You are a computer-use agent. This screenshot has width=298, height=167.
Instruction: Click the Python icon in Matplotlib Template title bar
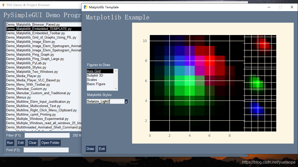(x=86, y=7)
